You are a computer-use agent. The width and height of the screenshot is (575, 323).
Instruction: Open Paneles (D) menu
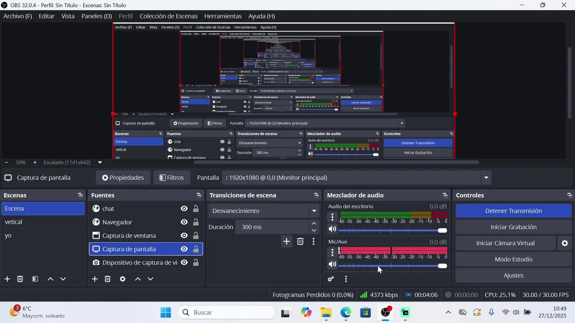point(97,16)
